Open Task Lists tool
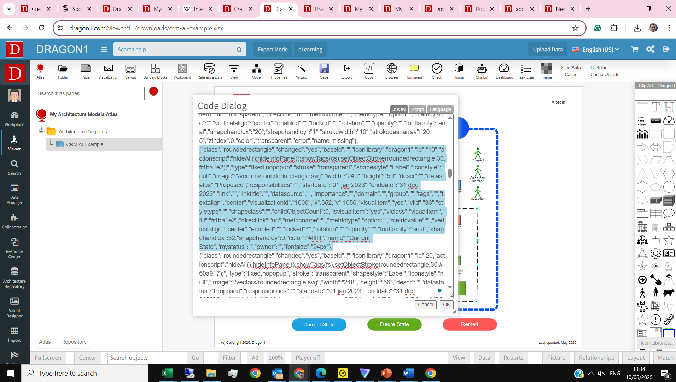This screenshot has height=382, width=676. point(526,71)
